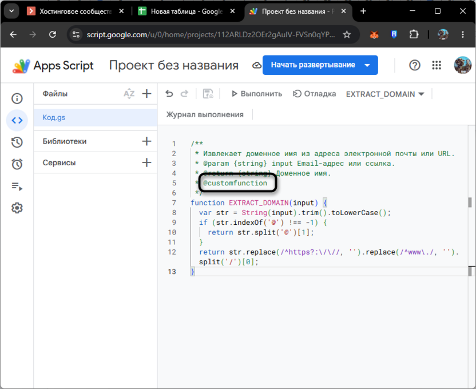Add a service with plus icon
476x389 pixels.
tap(146, 162)
